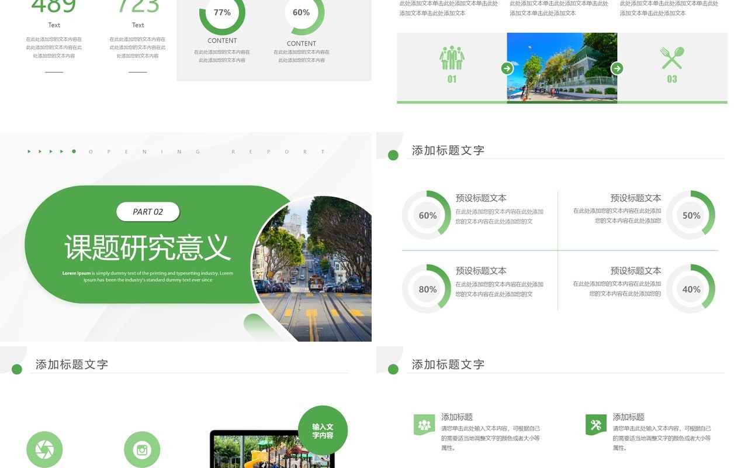Click the green people icon beside 添加标题
Image resolution: width=748 pixels, height=468 pixels.
point(424,425)
